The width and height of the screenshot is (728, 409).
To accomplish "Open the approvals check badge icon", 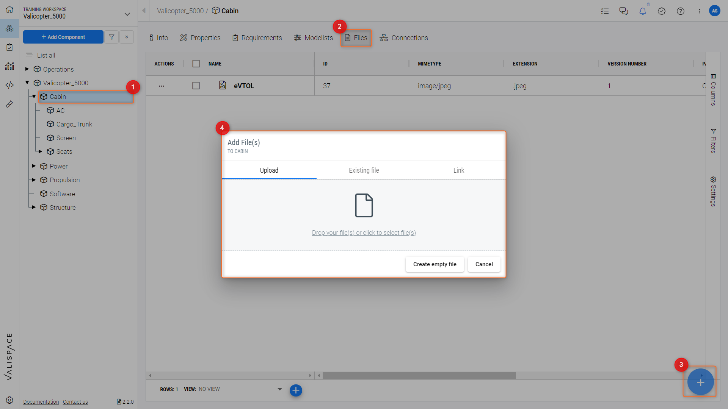I will pyautogui.click(x=662, y=11).
